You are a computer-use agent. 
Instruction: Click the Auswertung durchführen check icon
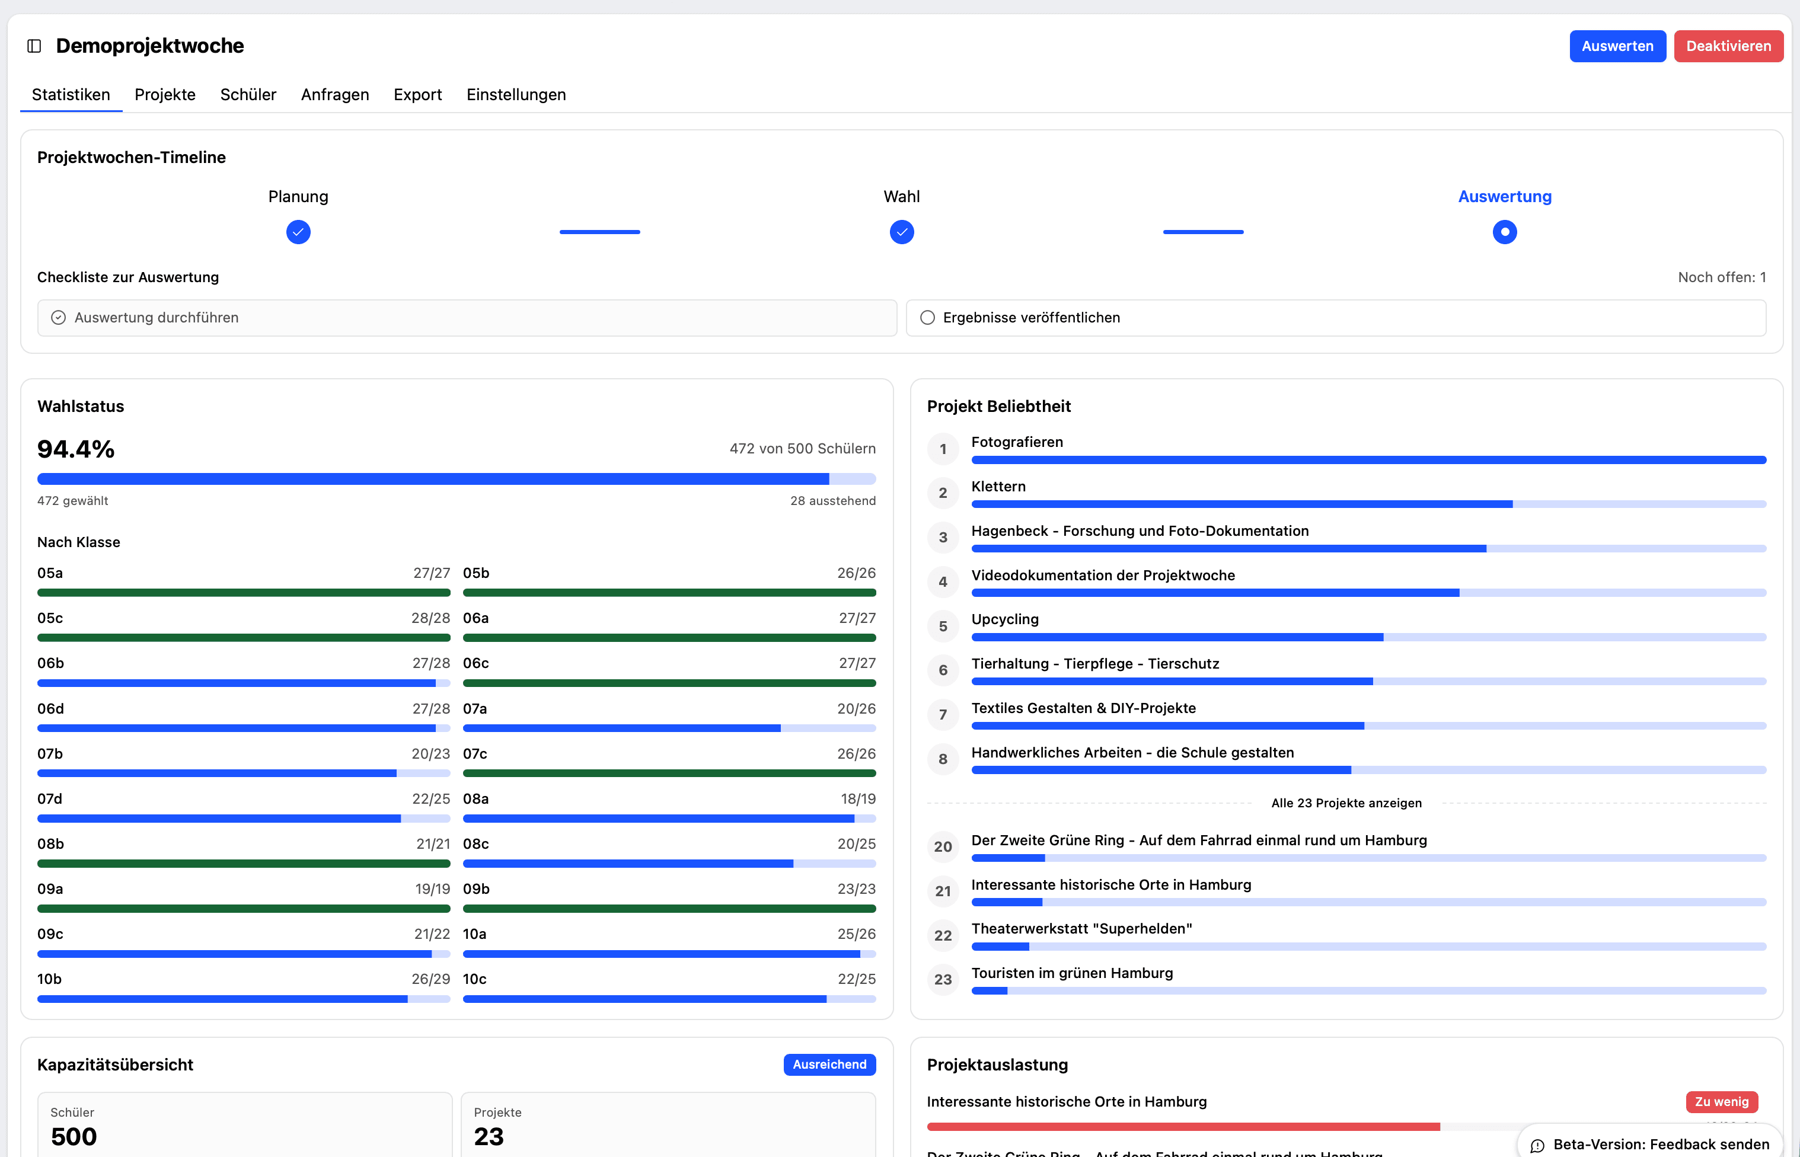[59, 318]
